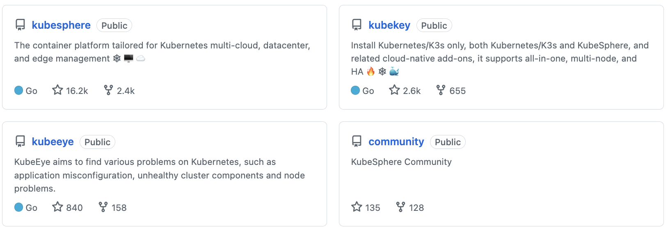Click the repo icon beside kubekey
Viewport: 668px width, 233px height.
[357, 25]
